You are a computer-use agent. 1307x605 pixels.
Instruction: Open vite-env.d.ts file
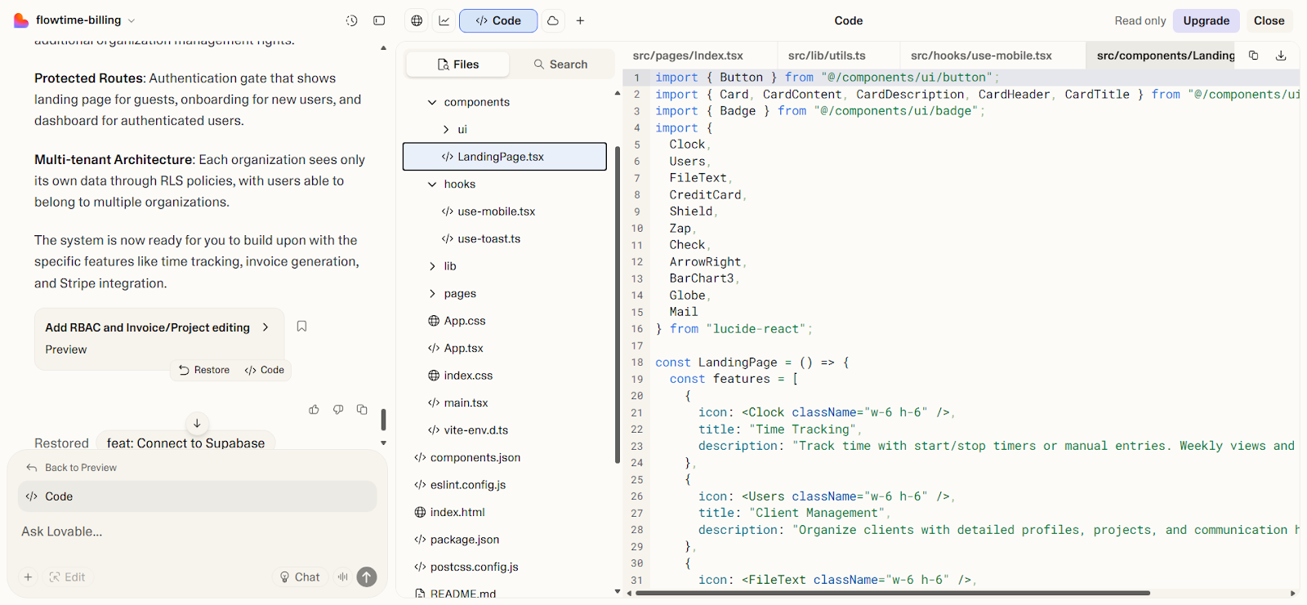[505, 430]
